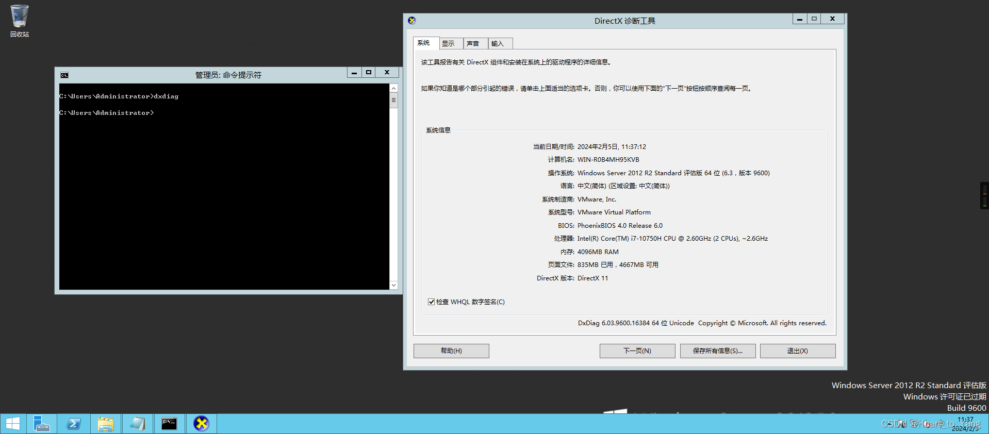Screen dimensions: 989x434
Task: Click the VMware, Inc. manufacturer value
Action: tap(597, 199)
